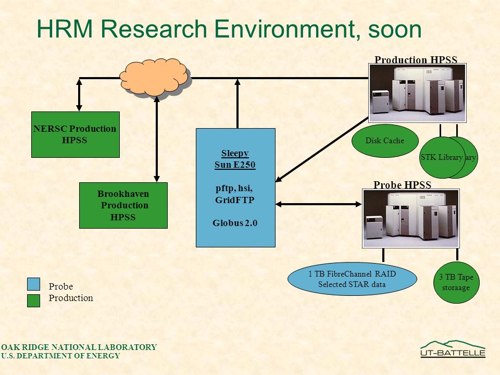This screenshot has width=500, height=375.
Task: Click the green Production legend swatch
Action: pos(33,301)
